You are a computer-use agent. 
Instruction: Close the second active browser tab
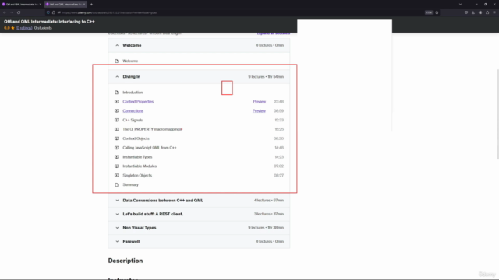(84, 5)
